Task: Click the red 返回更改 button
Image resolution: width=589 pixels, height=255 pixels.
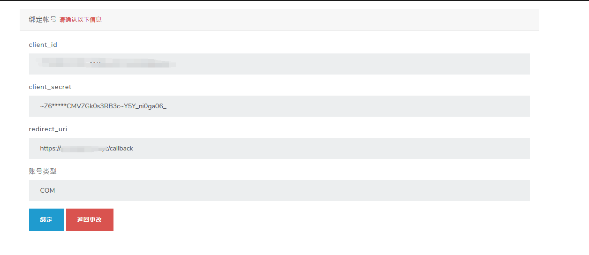Action: [x=90, y=220]
